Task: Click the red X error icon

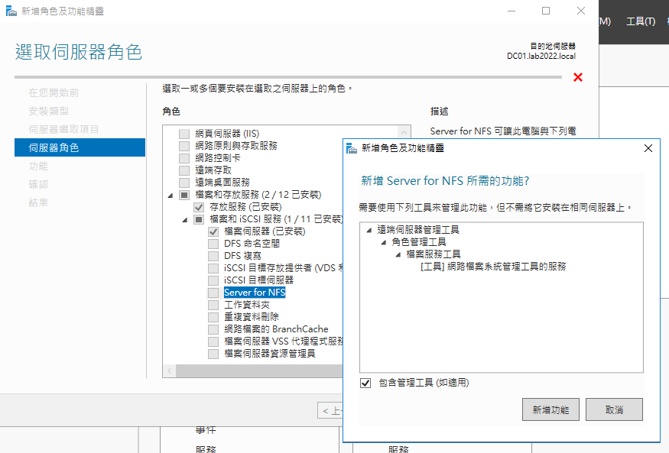Action: (x=578, y=77)
